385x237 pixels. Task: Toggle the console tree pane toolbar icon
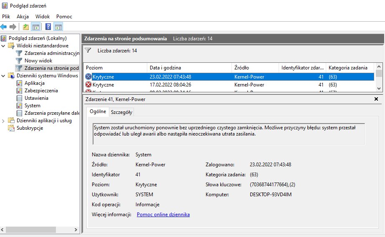coord(35,27)
